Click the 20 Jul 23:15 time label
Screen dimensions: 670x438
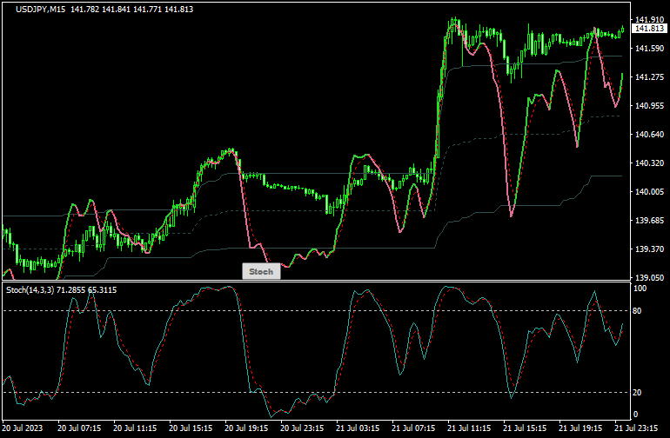(302, 428)
